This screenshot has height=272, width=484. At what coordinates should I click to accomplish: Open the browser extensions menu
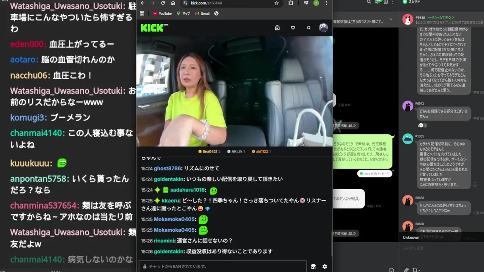click(291, 3)
